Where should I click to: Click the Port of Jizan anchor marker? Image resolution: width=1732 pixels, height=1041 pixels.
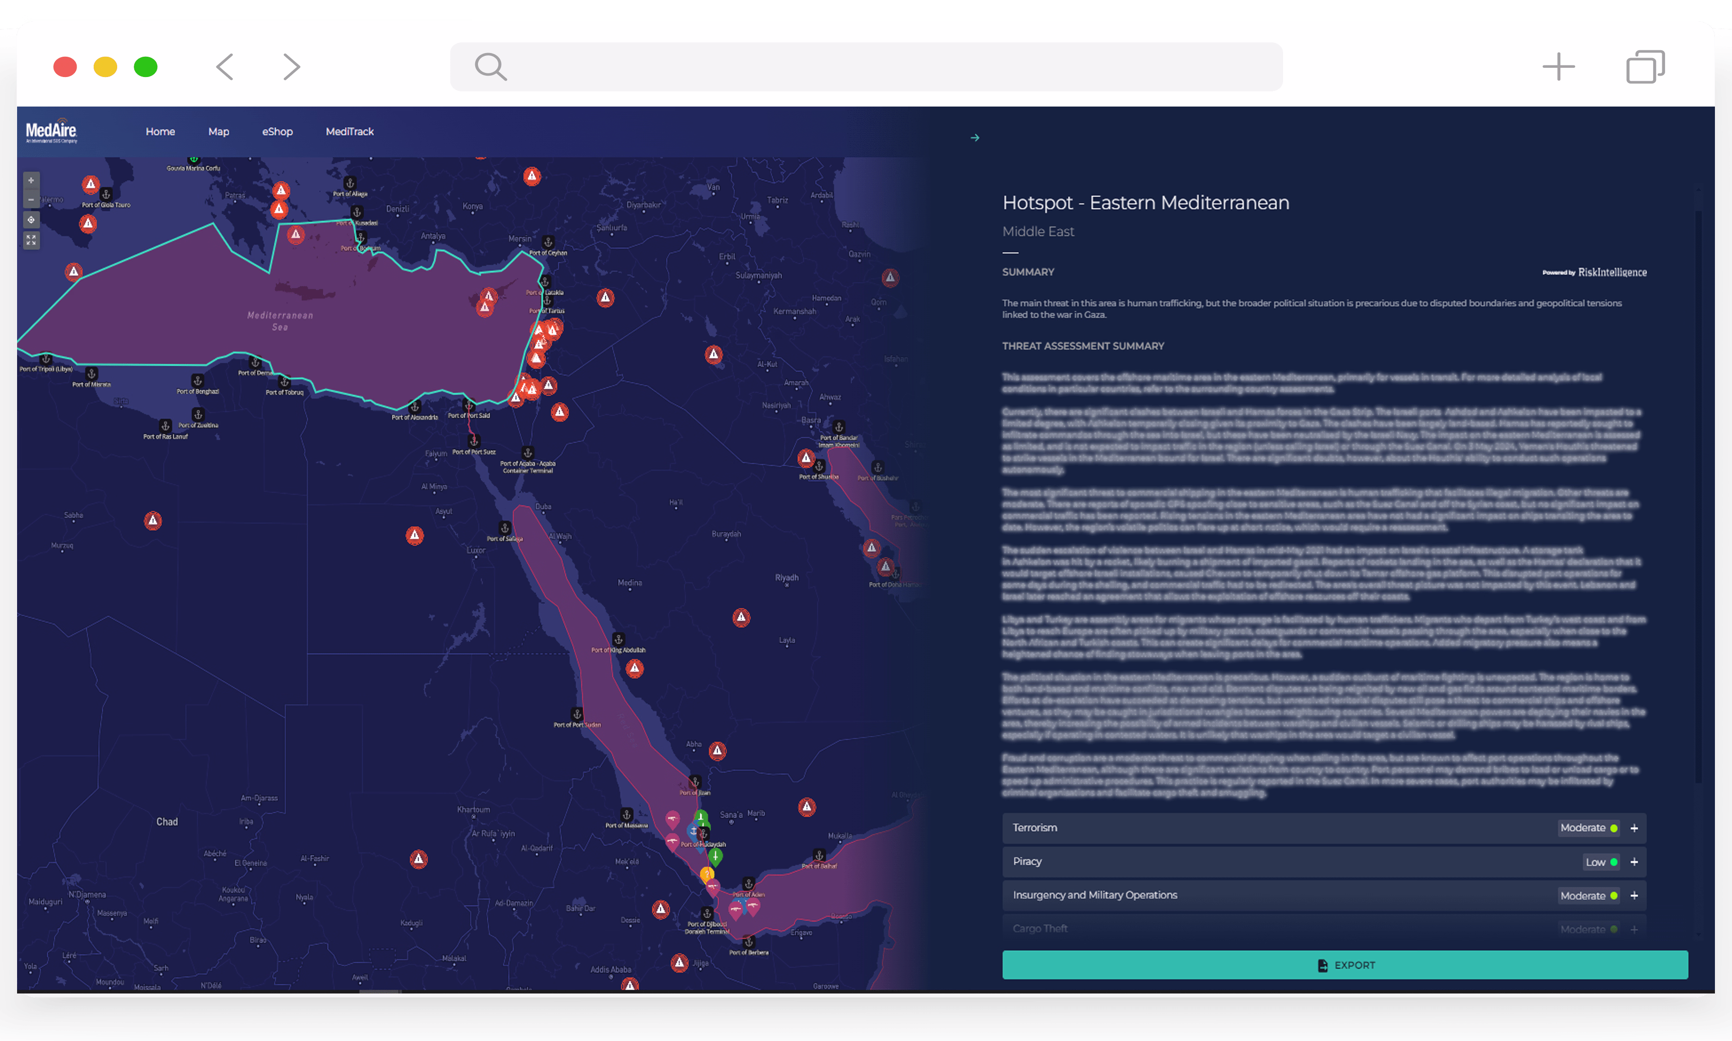point(694,781)
